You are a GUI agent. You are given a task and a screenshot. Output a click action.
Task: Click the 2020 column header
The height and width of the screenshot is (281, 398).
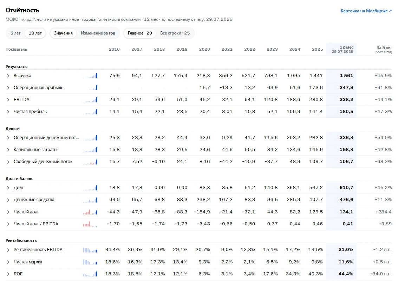[204, 49]
